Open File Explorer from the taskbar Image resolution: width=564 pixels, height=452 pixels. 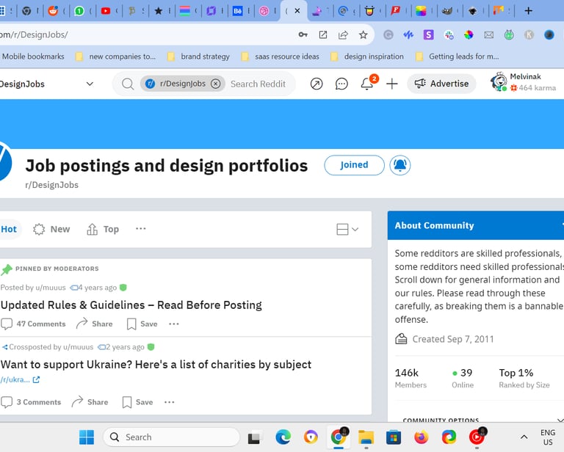click(x=366, y=437)
